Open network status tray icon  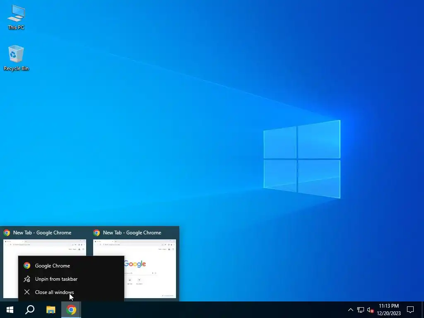(361, 310)
